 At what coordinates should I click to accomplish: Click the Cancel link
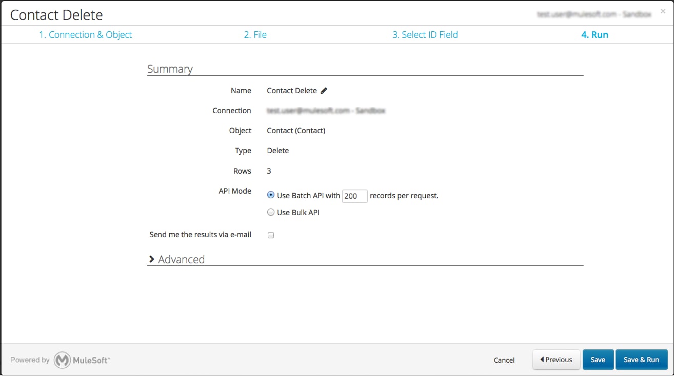[x=504, y=360]
